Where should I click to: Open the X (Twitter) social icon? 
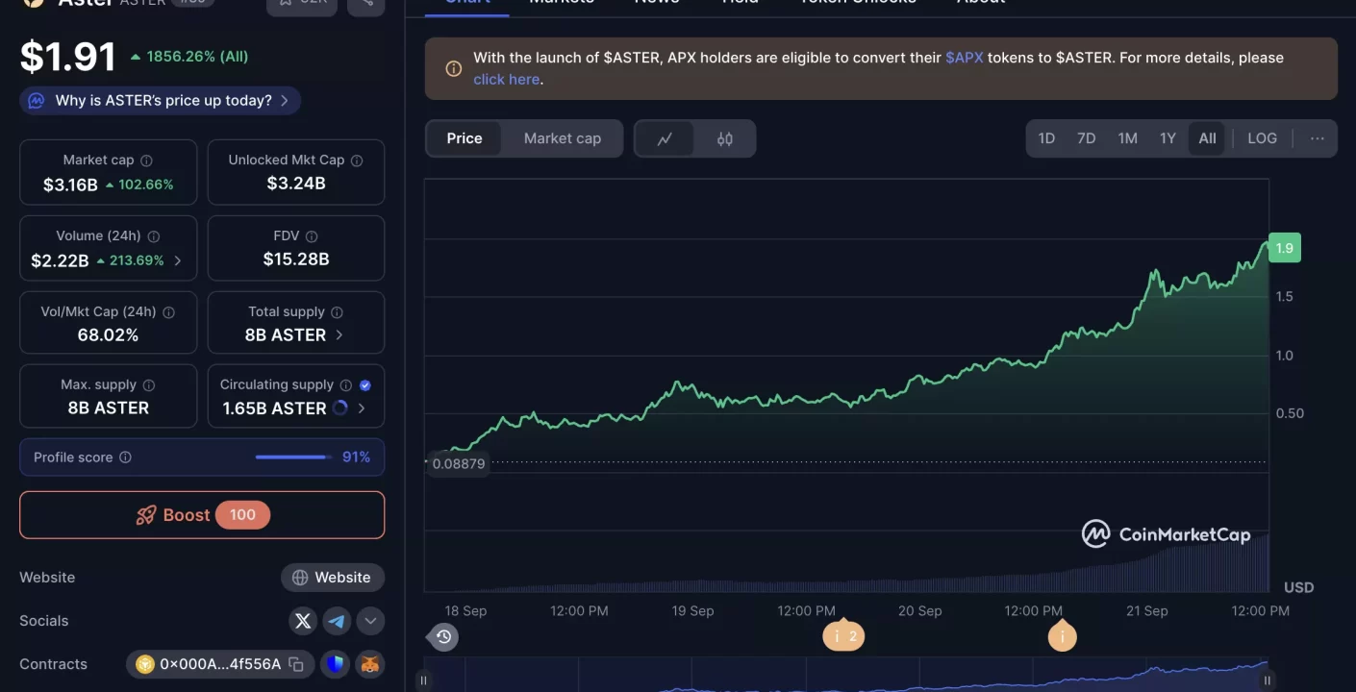303,620
